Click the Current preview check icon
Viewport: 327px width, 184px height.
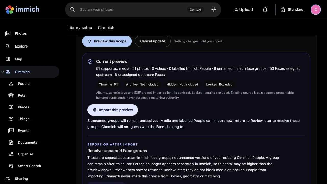pyautogui.click(x=90, y=62)
